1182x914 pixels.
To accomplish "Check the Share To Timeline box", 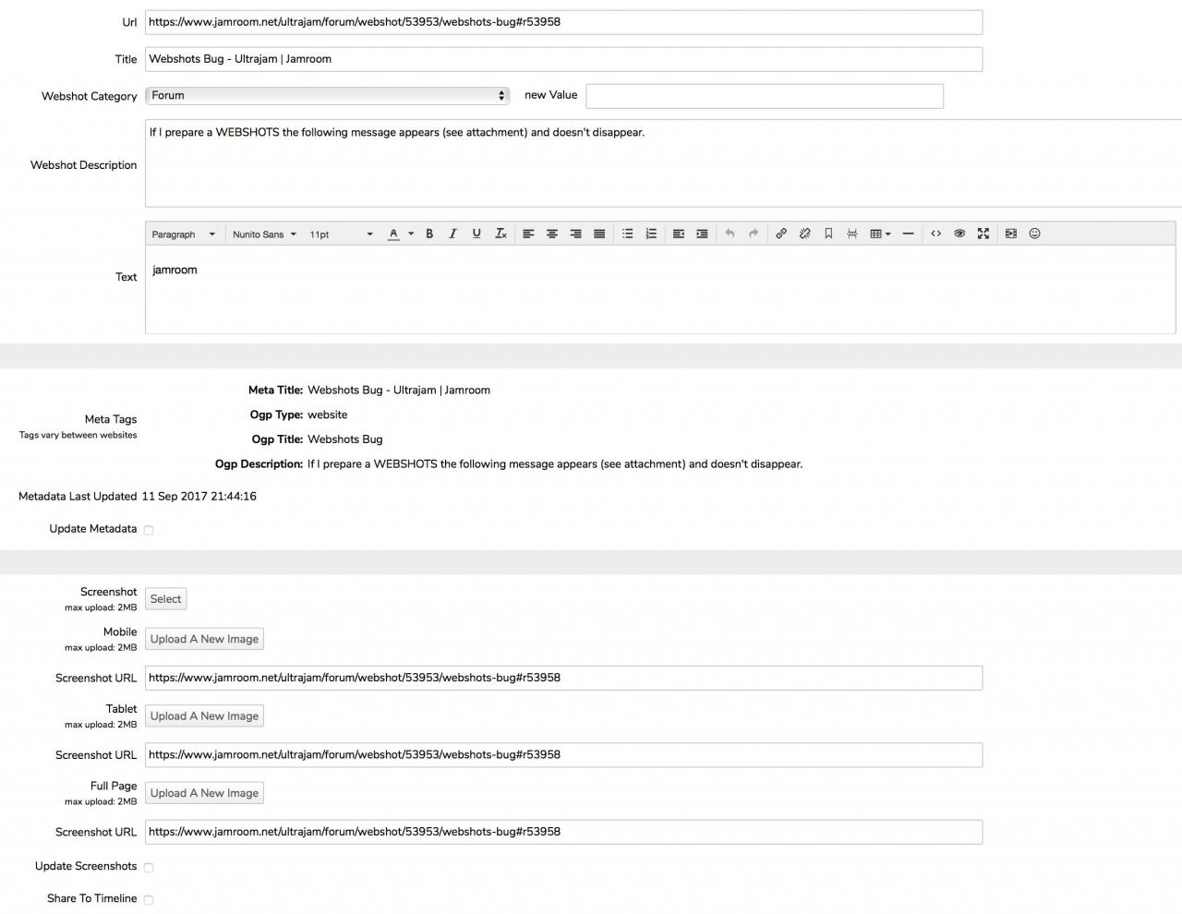I will [x=149, y=899].
